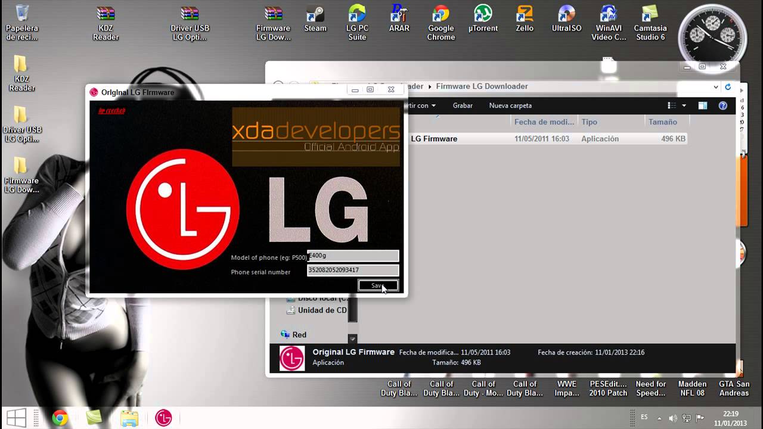763x429 pixels.
Task: Open the ARAR desktop shortcut
Action: (x=399, y=18)
